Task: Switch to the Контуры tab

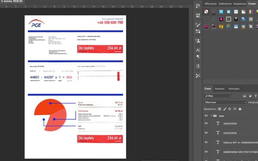Action: 234,88
